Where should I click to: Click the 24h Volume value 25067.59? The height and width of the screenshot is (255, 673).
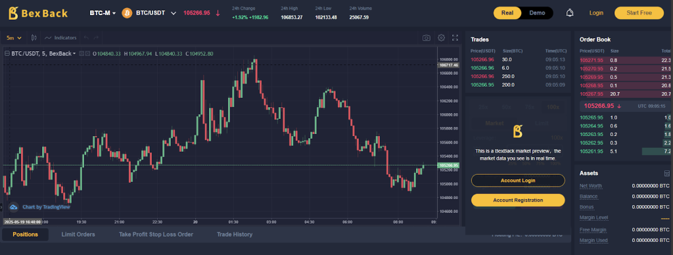click(359, 18)
